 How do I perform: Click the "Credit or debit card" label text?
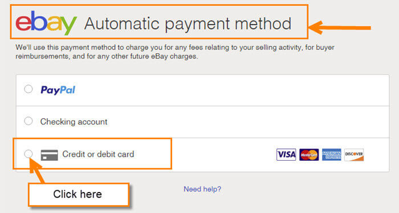(98, 154)
